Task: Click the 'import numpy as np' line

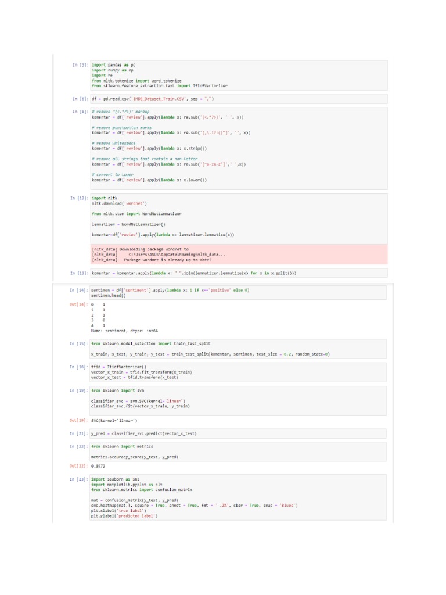Action: [113, 70]
